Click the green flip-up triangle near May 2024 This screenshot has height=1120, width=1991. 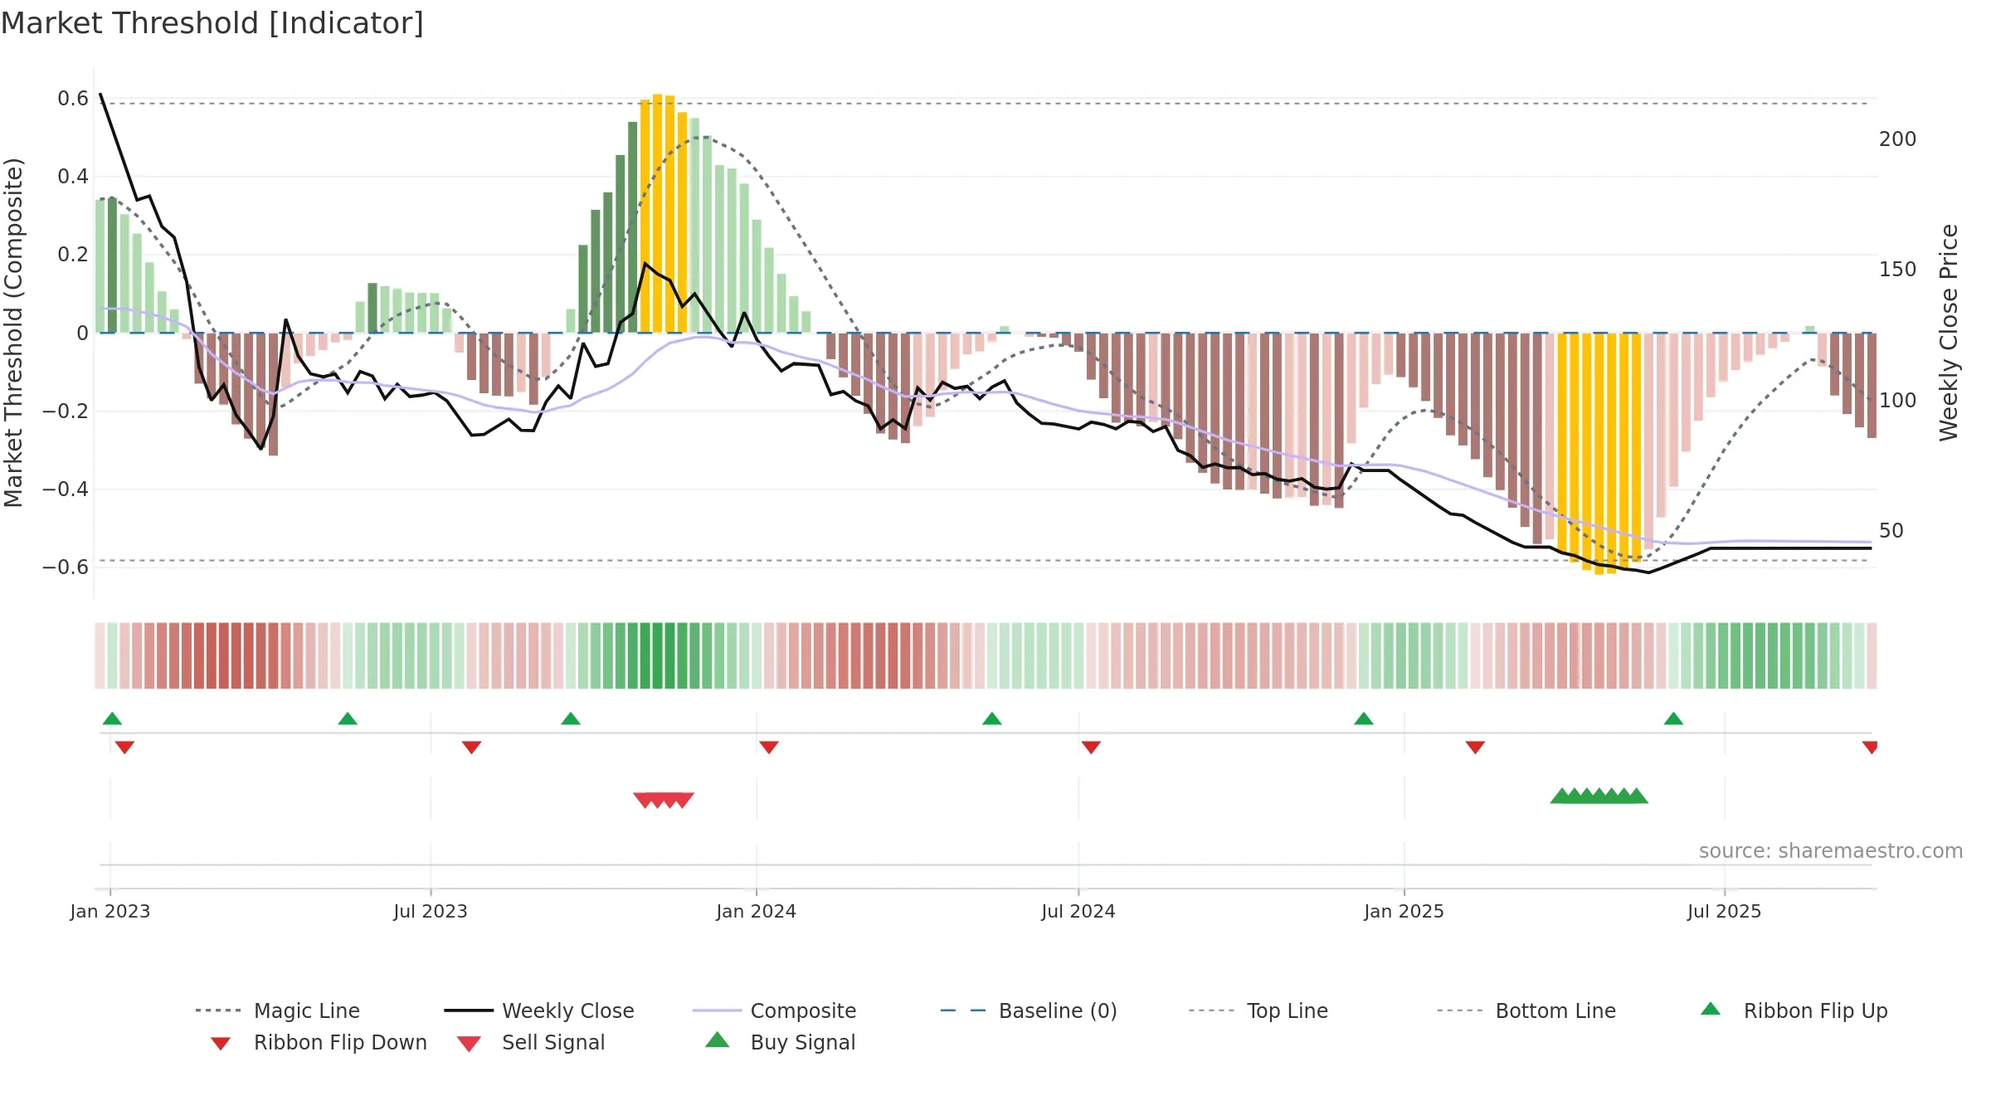pos(992,718)
